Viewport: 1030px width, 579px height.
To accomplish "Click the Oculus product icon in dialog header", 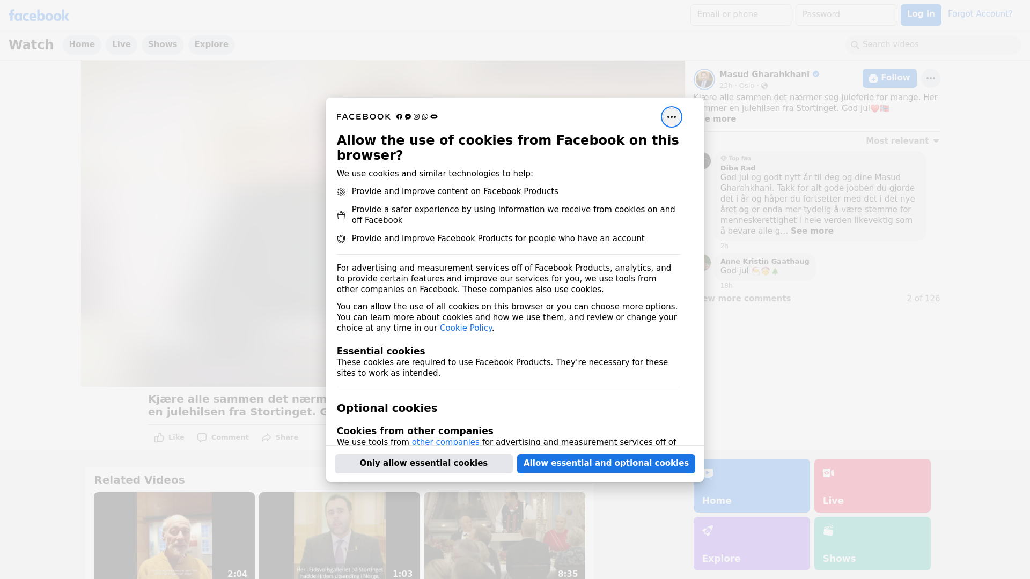I will pyautogui.click(x=434, y=117).
